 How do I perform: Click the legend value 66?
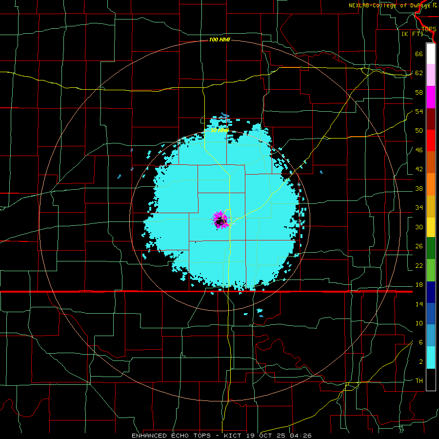(419, 54)
